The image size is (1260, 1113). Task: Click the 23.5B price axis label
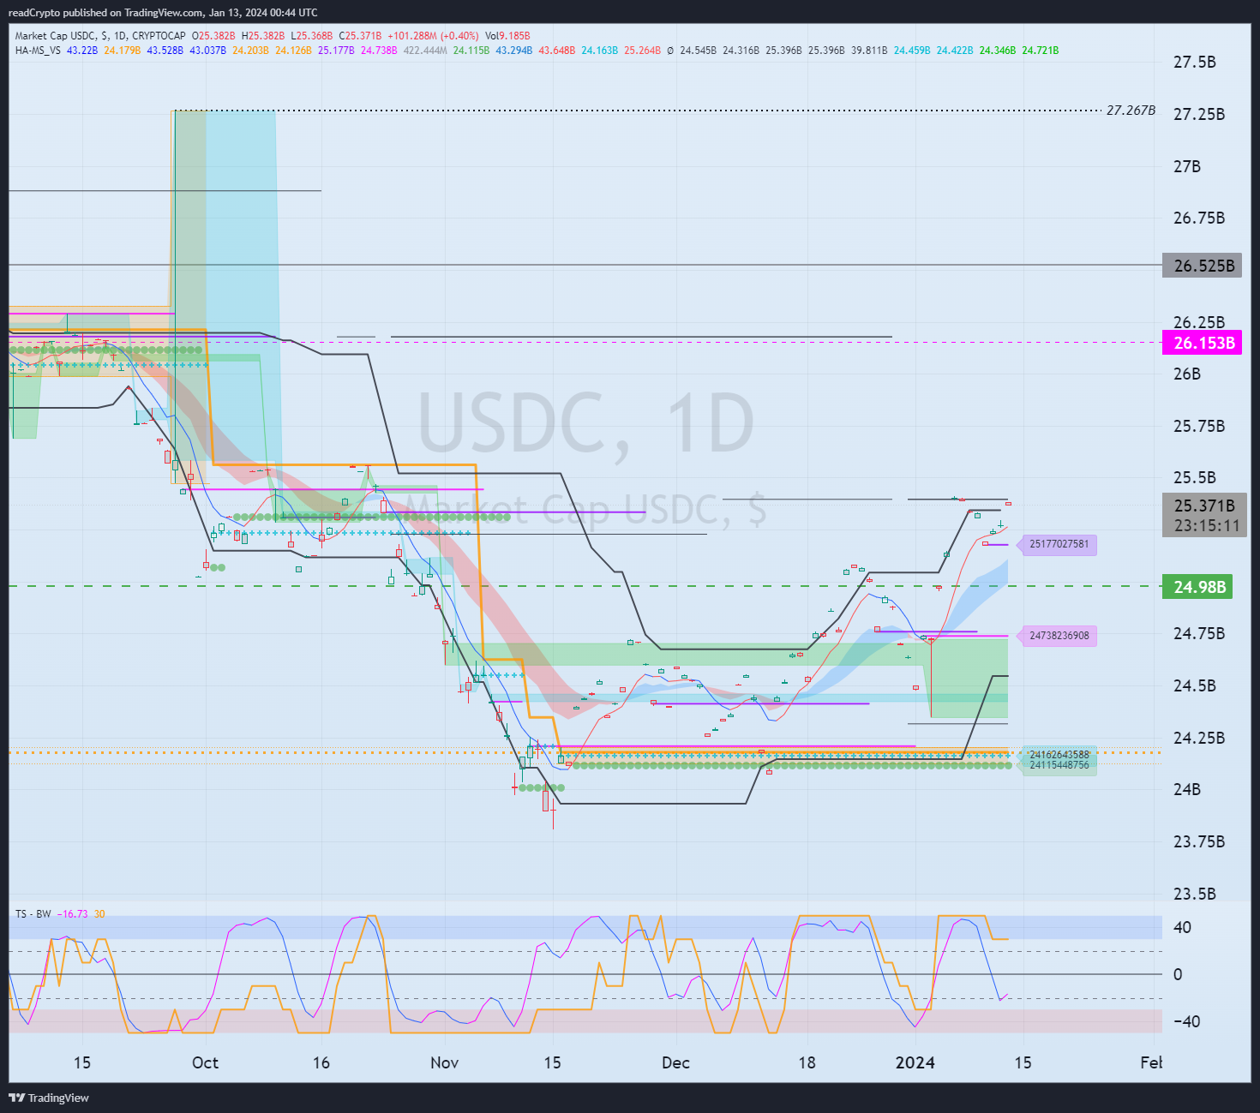click(x=1195, y=895)
